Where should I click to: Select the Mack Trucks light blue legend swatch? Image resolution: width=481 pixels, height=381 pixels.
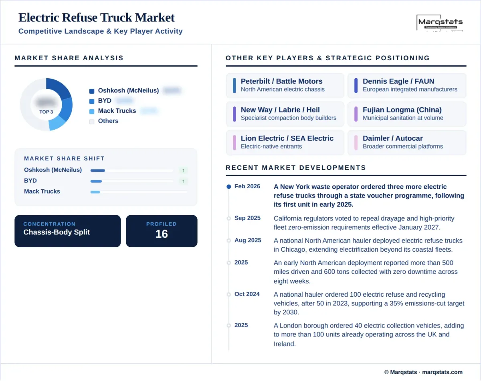point(92,111)
